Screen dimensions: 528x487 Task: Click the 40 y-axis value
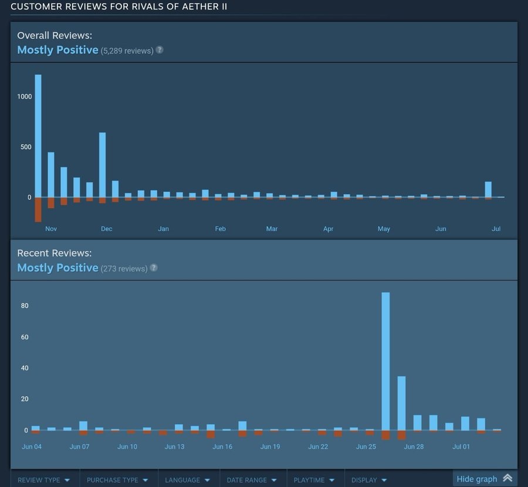coord(25,368)
